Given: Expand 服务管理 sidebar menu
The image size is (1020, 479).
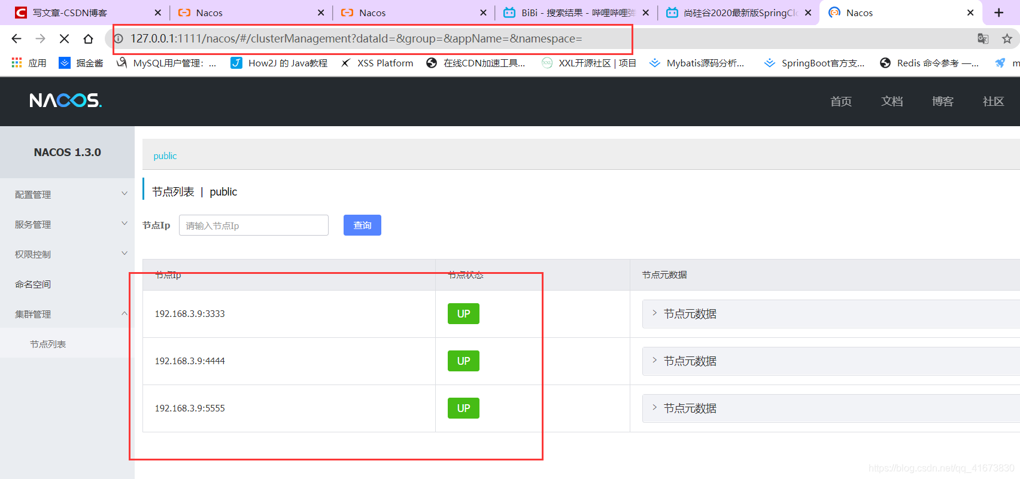Looking at the screenshot, I should tap(67, 224).
